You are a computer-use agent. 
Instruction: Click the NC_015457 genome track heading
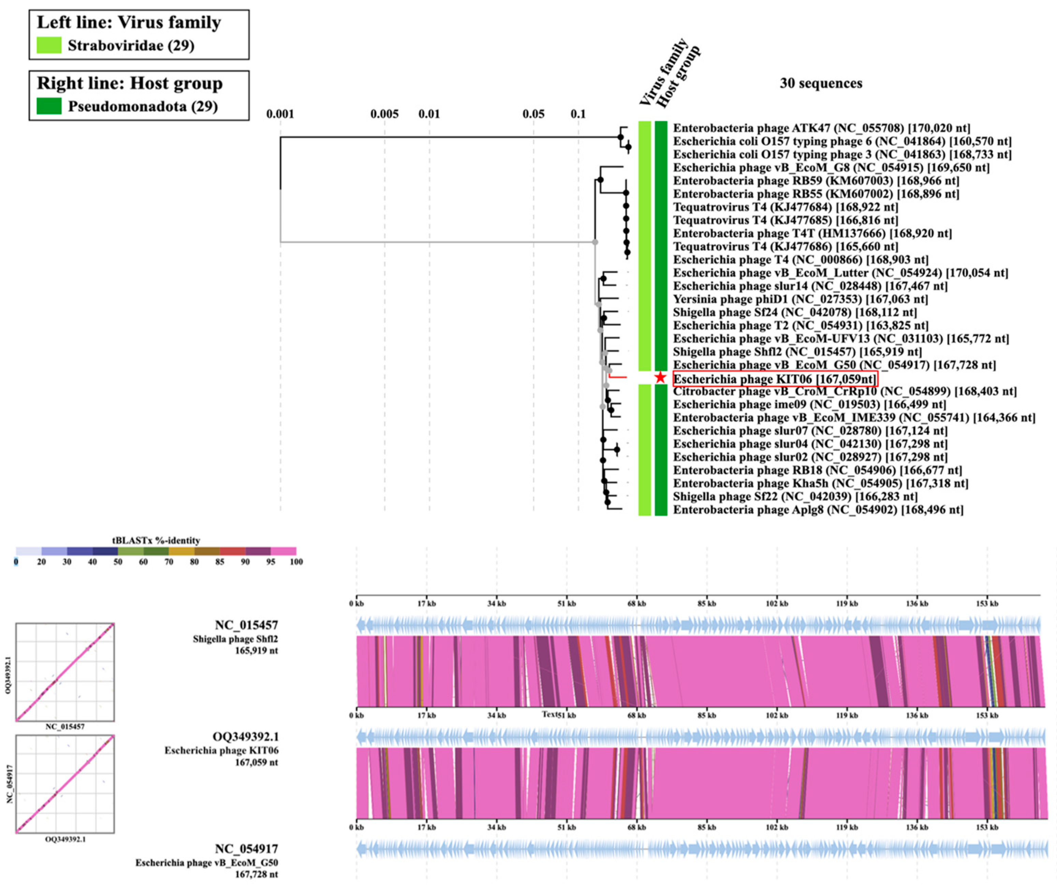pyautogui.click(x=246, y=625)
